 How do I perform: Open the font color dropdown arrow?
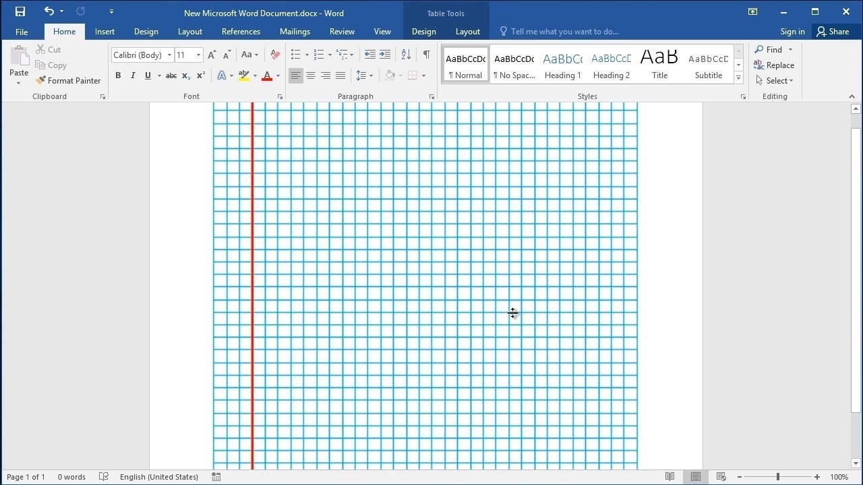tap(278, 75)
